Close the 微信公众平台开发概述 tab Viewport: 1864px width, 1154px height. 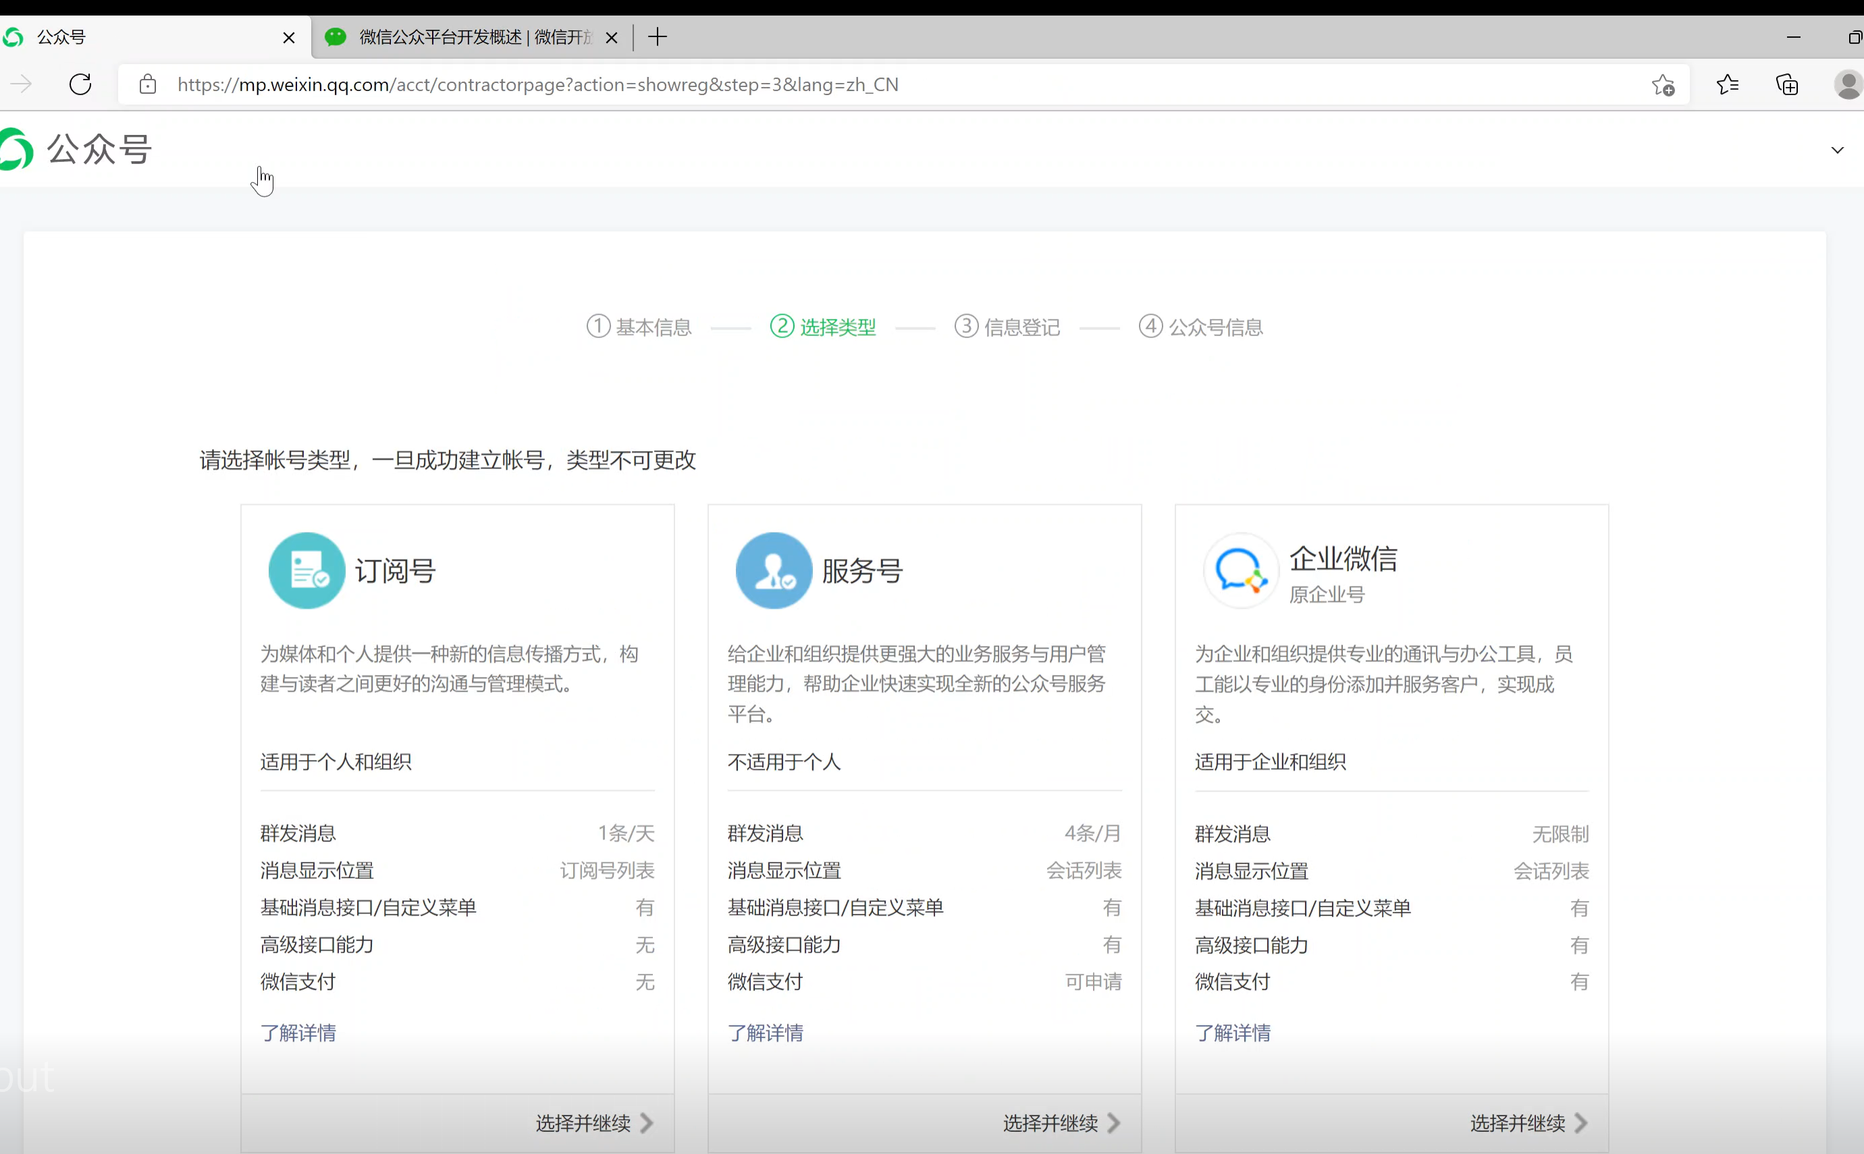point(612,37)
